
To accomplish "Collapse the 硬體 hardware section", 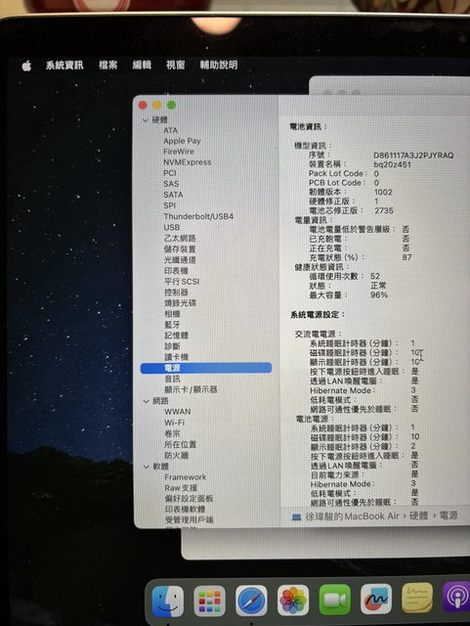I will pyautogui.click(x=146, y=120).
